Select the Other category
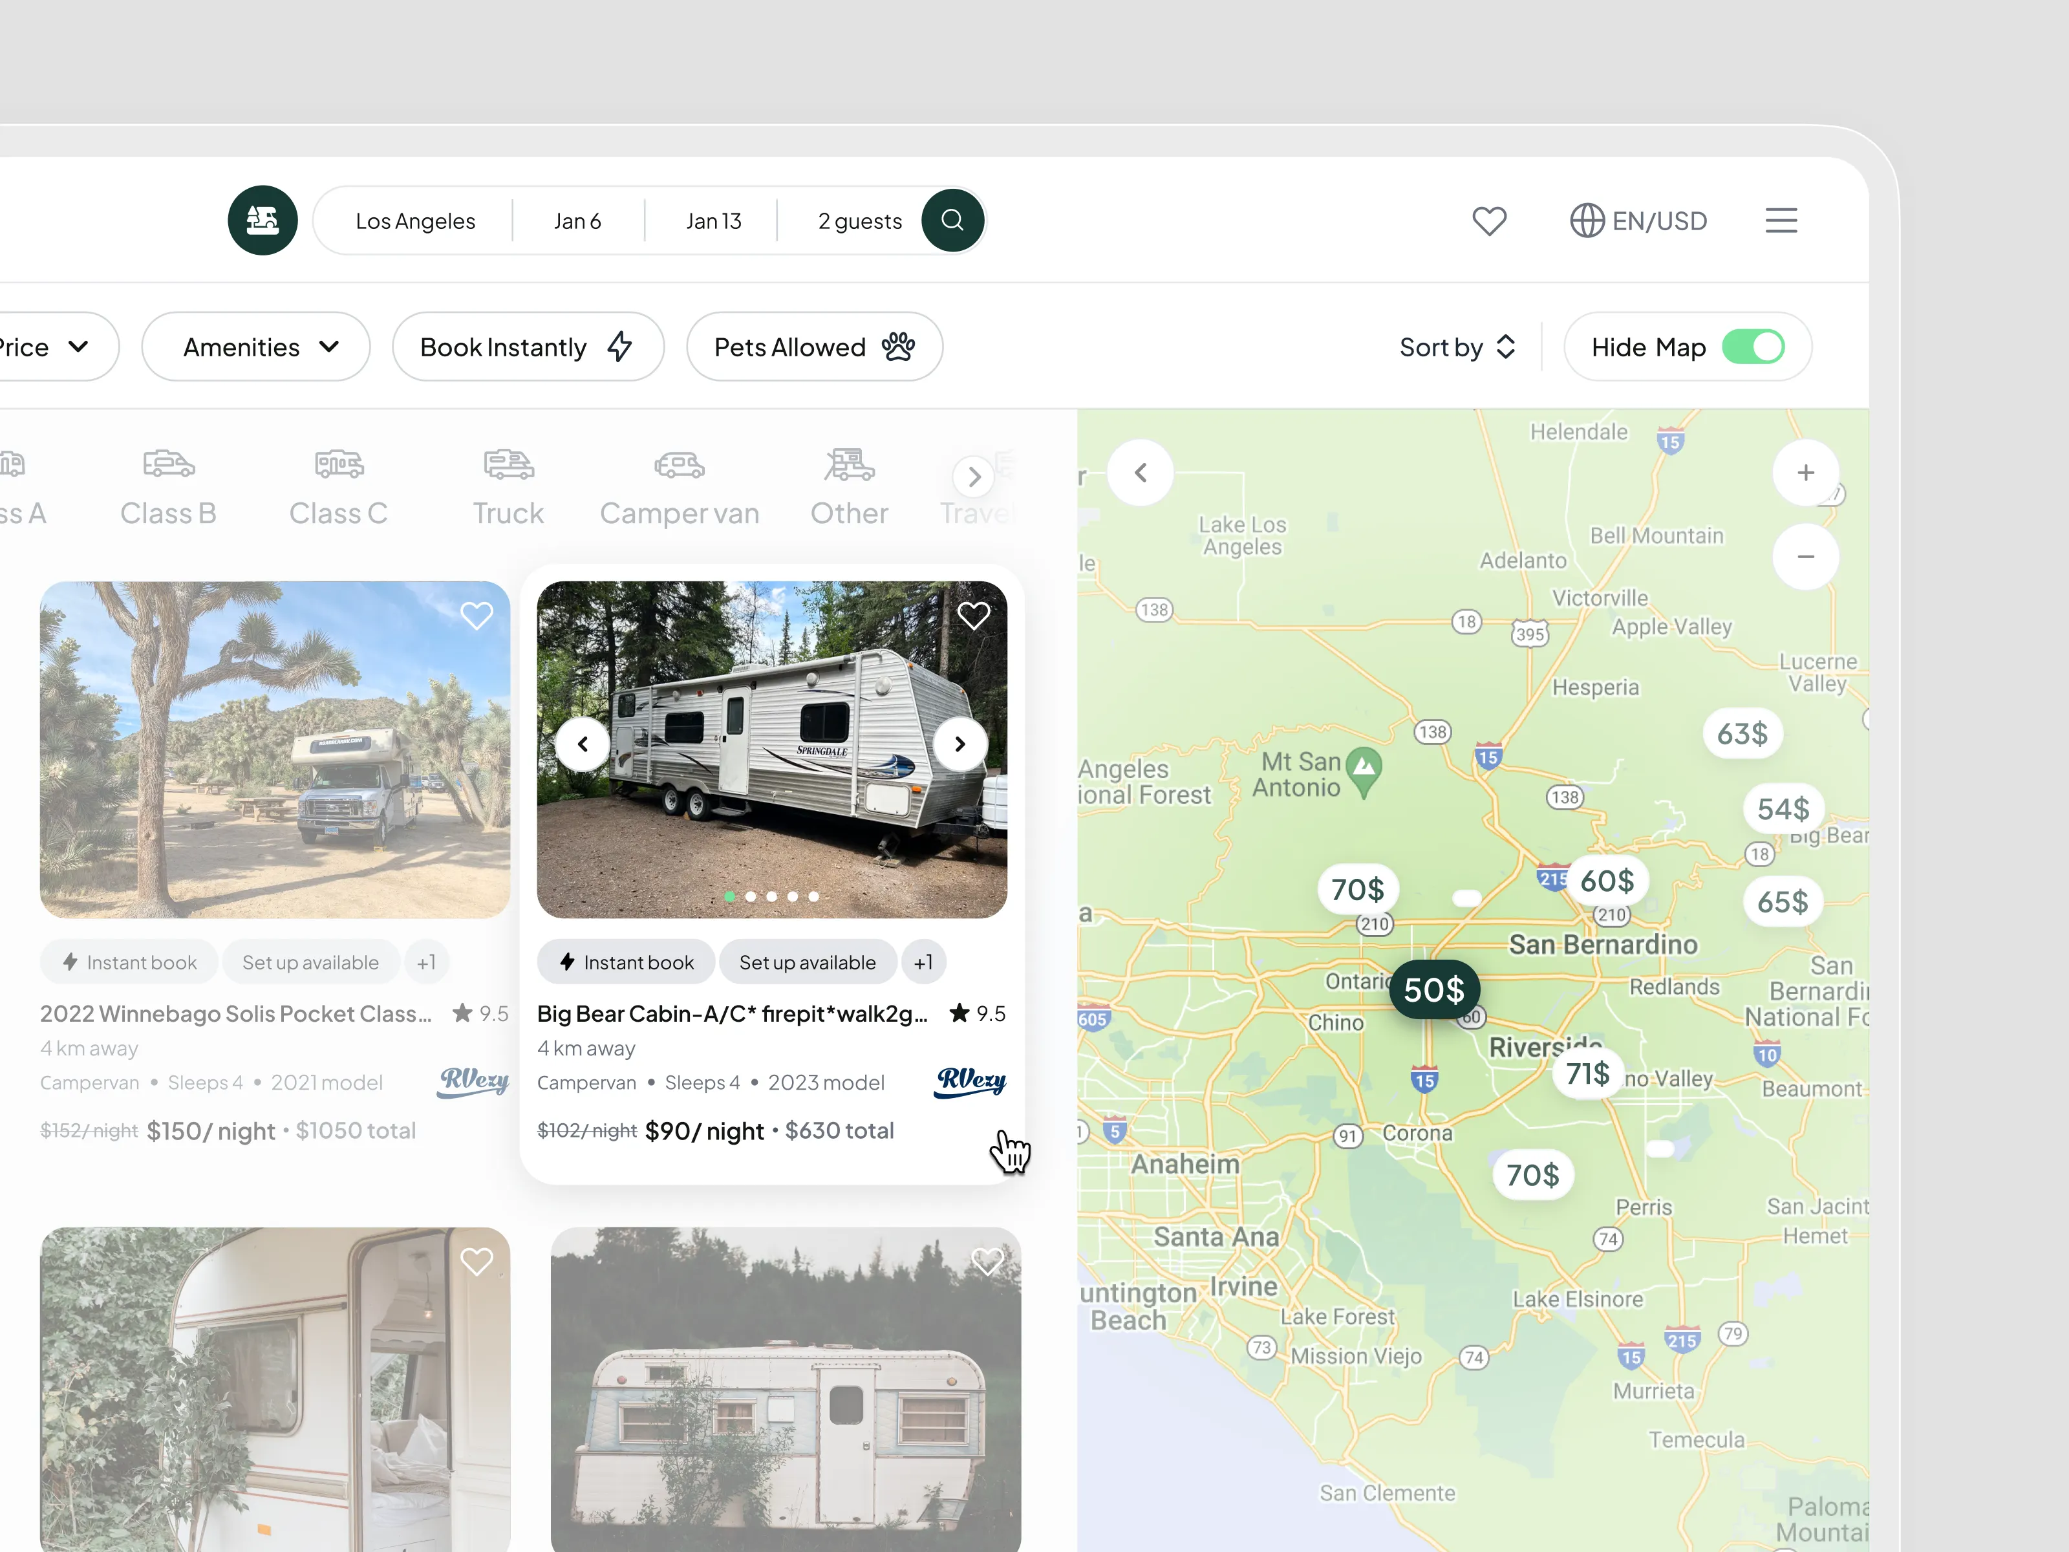Image resolution: width=2069 pixels, height=1552 pixels. point(850,488)
